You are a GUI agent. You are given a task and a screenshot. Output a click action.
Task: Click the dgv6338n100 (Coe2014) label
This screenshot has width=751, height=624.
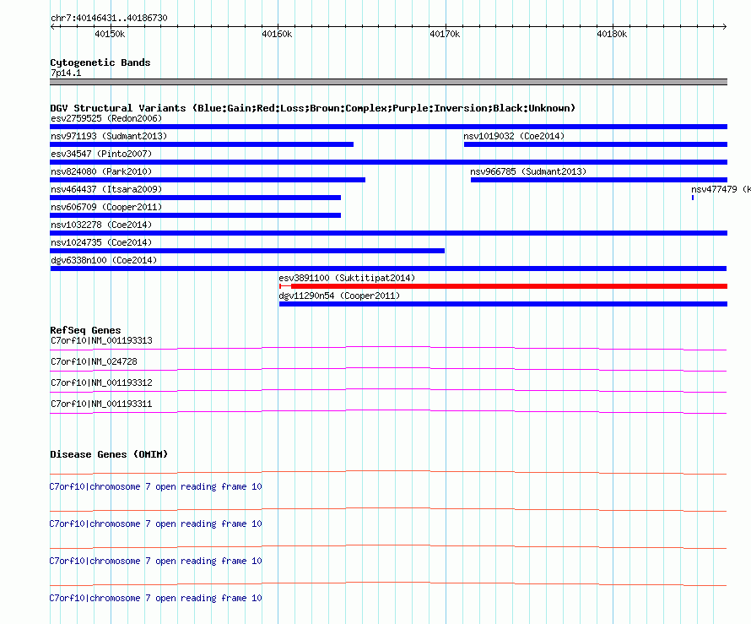(x=104, y=260)
